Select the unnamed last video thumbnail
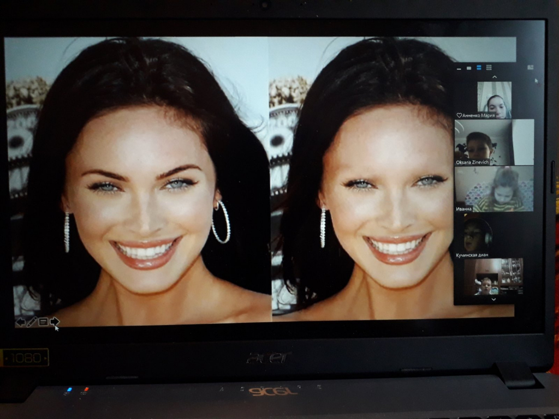Screen dimensions: 559x419 click(x=493, y=277)
